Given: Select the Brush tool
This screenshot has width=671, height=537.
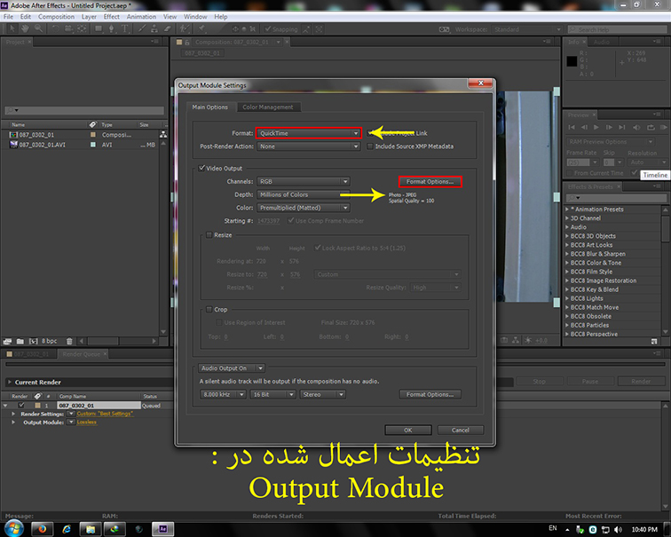Looking at the screenshot, I should 142,28.
